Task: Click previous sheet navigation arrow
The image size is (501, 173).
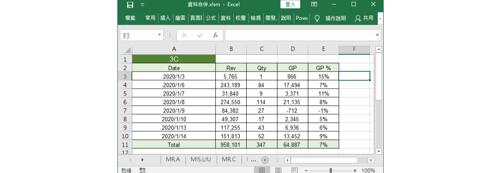Action: (x=130, y=160)
